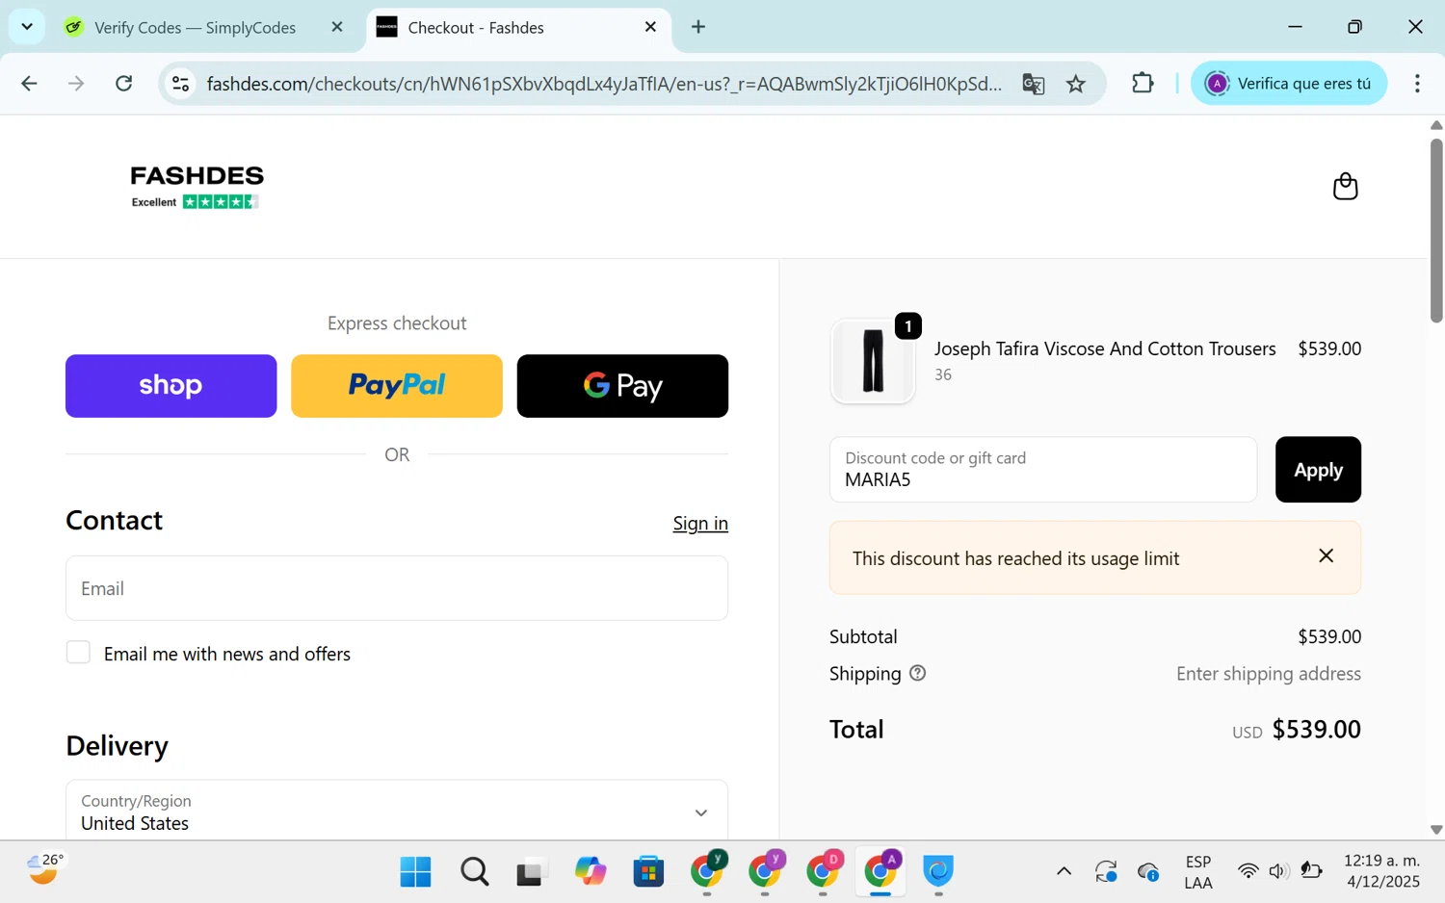Open Chrome three-dot menu
This screenshot has width=1445, height=903.
1416,84
